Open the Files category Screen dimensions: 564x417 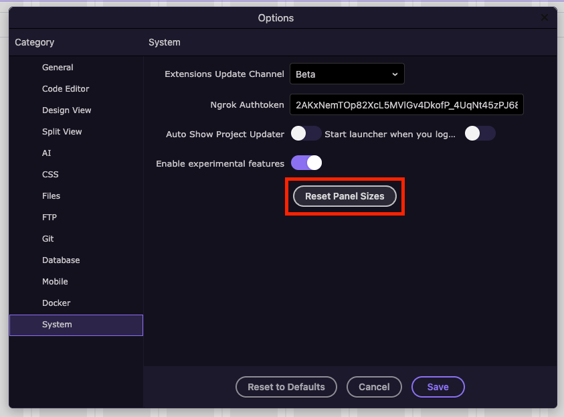click(x=76, y=195)
